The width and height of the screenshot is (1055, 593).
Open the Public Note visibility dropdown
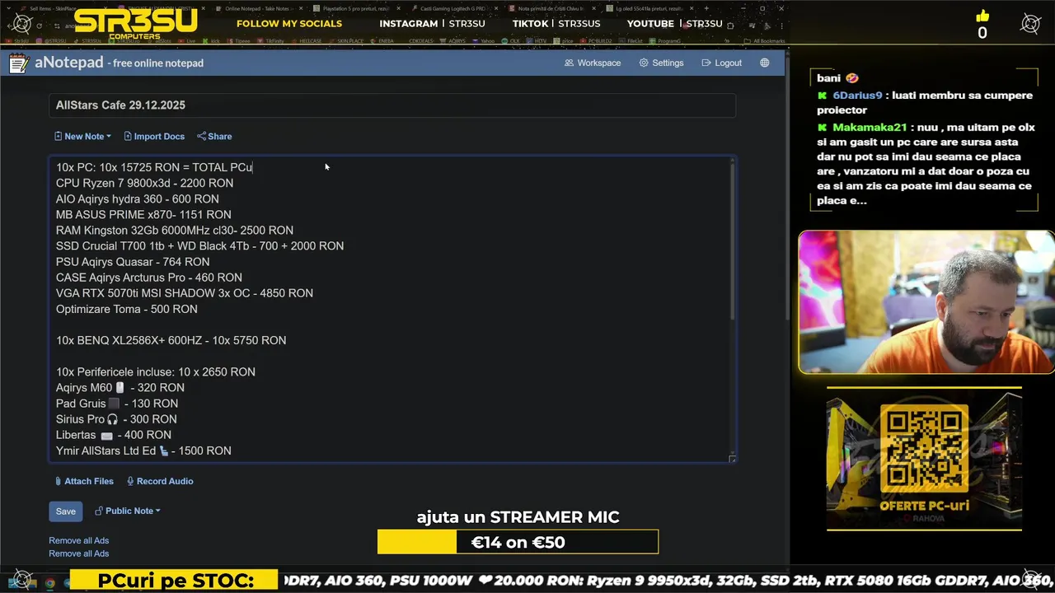(x=128, y=511)
